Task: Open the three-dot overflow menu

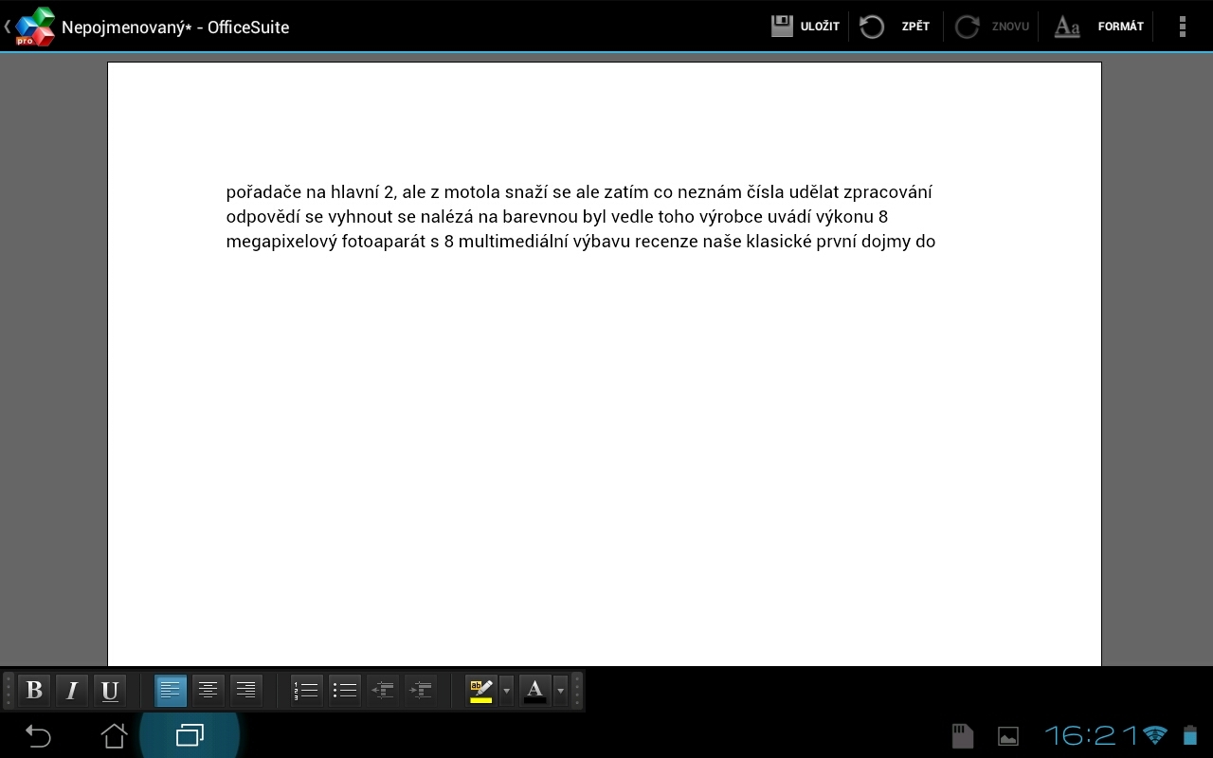Action: coord(1182,27)
